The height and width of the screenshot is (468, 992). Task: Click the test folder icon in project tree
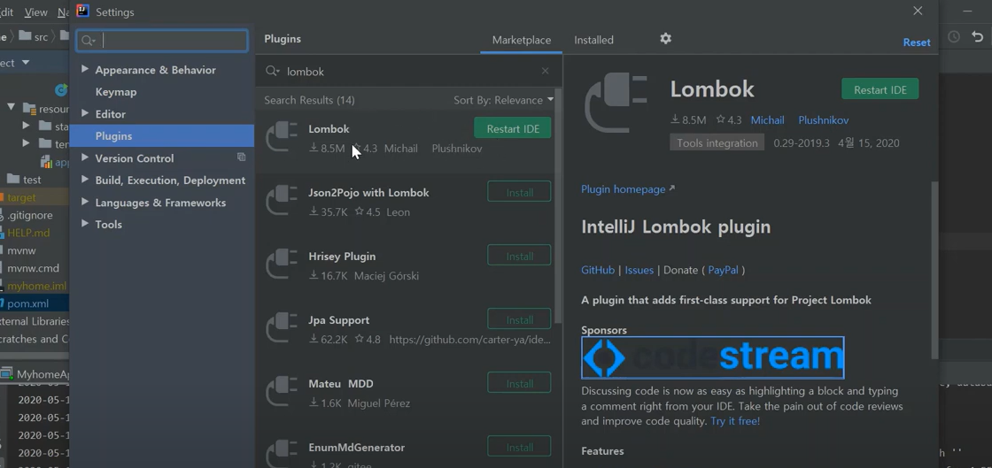12,180
